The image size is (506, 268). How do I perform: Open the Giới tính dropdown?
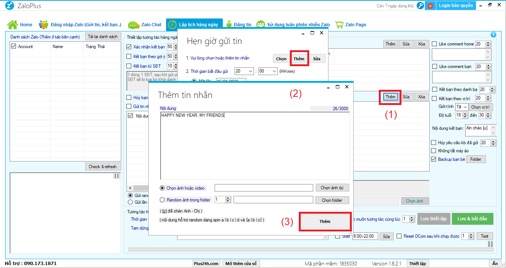click(x=462, y=107)
